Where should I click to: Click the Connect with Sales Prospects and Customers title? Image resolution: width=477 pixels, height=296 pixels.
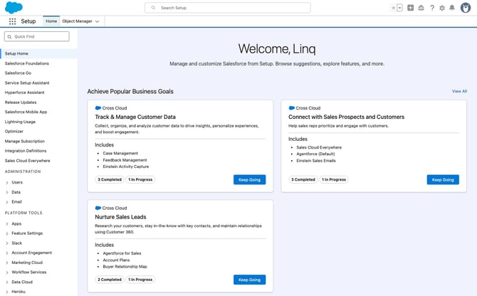click(x=346, y=117)
